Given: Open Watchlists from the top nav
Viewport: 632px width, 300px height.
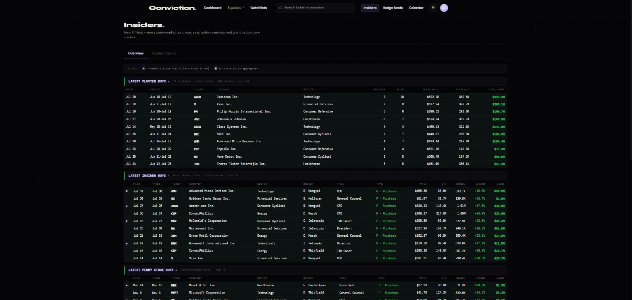Looking at the screenshot, I should [x=258, y=8].
